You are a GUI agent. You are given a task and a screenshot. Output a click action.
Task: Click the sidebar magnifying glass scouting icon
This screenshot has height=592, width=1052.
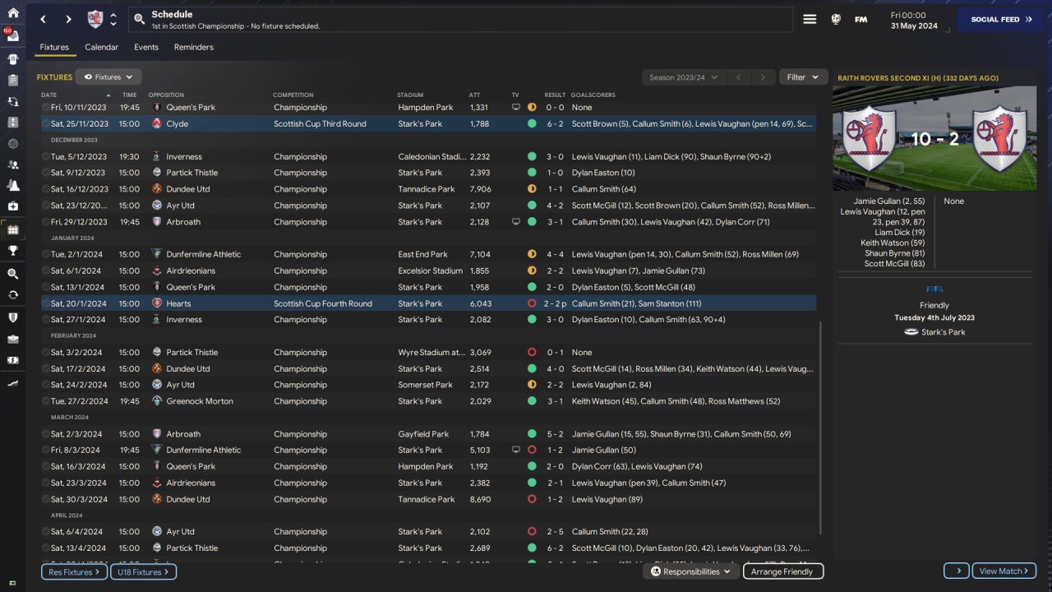(x=12, y=274)
